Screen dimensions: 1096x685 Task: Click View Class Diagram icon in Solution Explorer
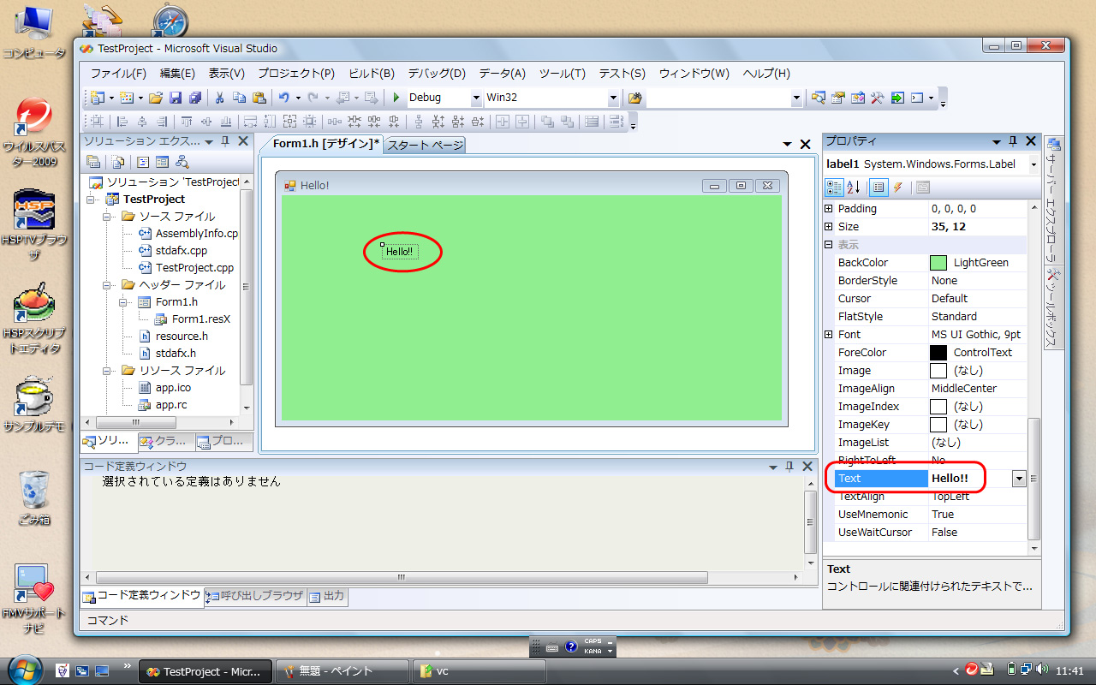point(182,162)
